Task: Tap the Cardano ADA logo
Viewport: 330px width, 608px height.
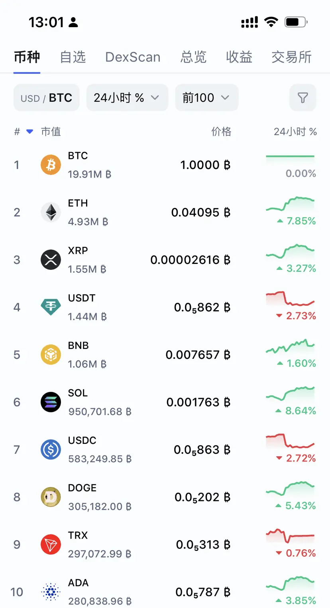Action: pyautogui.click(x=51, y=592)
